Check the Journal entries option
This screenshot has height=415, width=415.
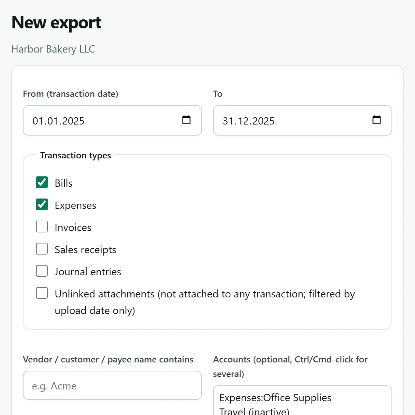pyautogui.click(x=42, y=271)
